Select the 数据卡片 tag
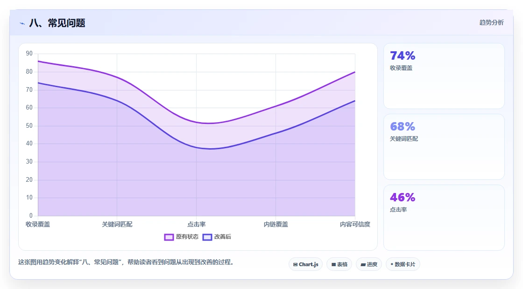 (x=403, y=264)
